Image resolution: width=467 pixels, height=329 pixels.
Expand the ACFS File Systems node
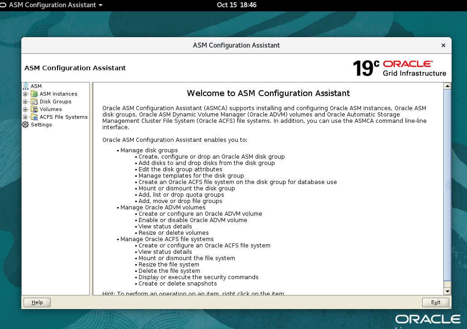[x=25, y=117]
